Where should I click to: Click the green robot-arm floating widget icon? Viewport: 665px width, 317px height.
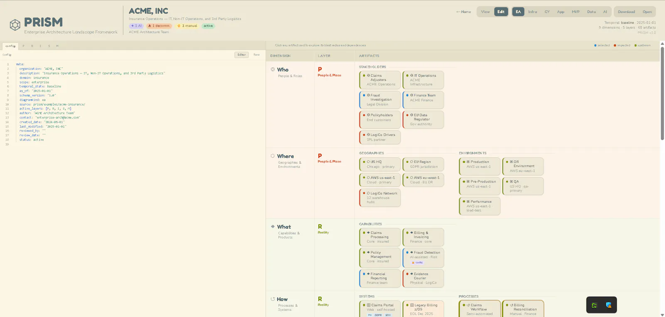pyautogui.click(x=594, y=305)
